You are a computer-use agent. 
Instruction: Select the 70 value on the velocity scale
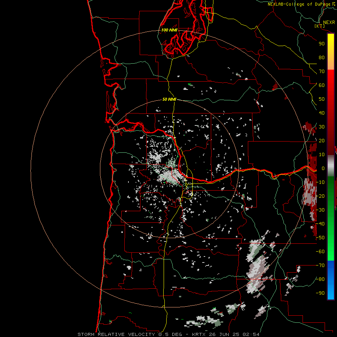pos(322,72)
